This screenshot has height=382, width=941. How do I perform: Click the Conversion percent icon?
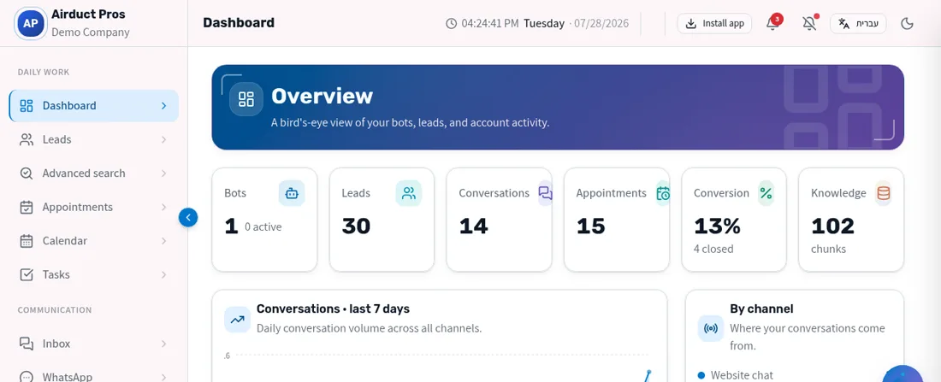(766, 193)
